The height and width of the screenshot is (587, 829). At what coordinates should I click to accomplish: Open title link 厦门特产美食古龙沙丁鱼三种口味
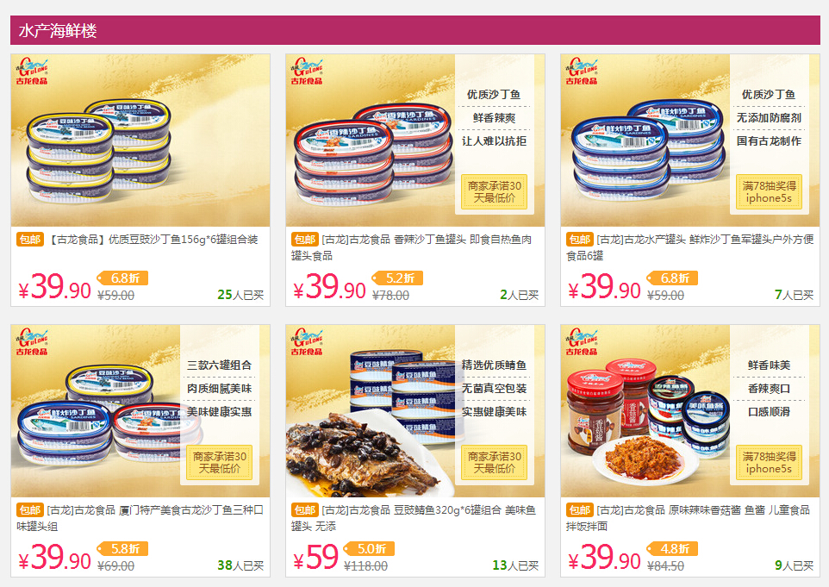pos(140,518)
